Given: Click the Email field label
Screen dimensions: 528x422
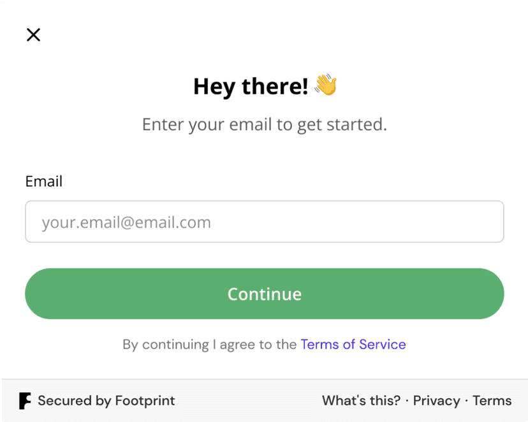Looking at the screenshot, I should coord(44,181).
